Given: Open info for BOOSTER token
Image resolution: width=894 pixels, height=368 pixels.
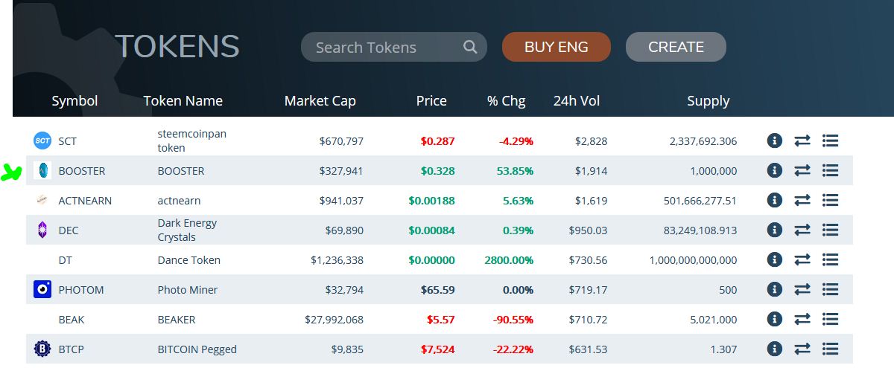Looking at the screenshot, I should (775, 170).
